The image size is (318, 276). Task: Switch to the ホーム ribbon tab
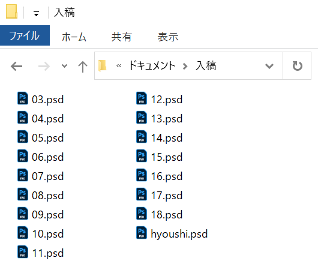coord(74,37)
